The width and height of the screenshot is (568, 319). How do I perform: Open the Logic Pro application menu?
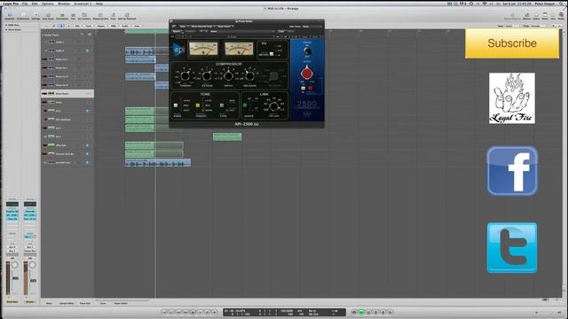[x=11, y=4]
